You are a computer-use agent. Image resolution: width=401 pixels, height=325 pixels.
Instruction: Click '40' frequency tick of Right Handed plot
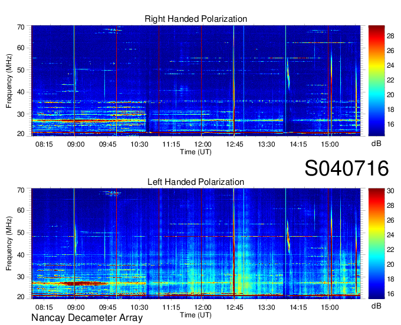[x=21, y=92]
